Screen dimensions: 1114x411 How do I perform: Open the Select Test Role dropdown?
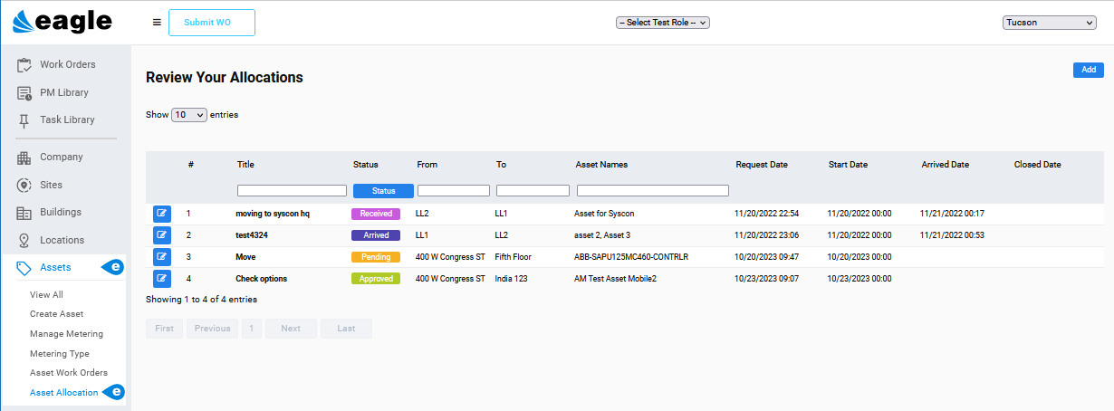(662, 23)
